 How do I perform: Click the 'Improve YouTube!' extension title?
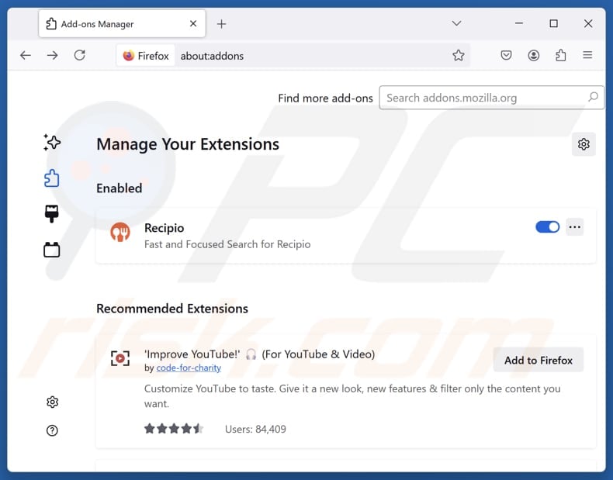(x=260, y=354)
